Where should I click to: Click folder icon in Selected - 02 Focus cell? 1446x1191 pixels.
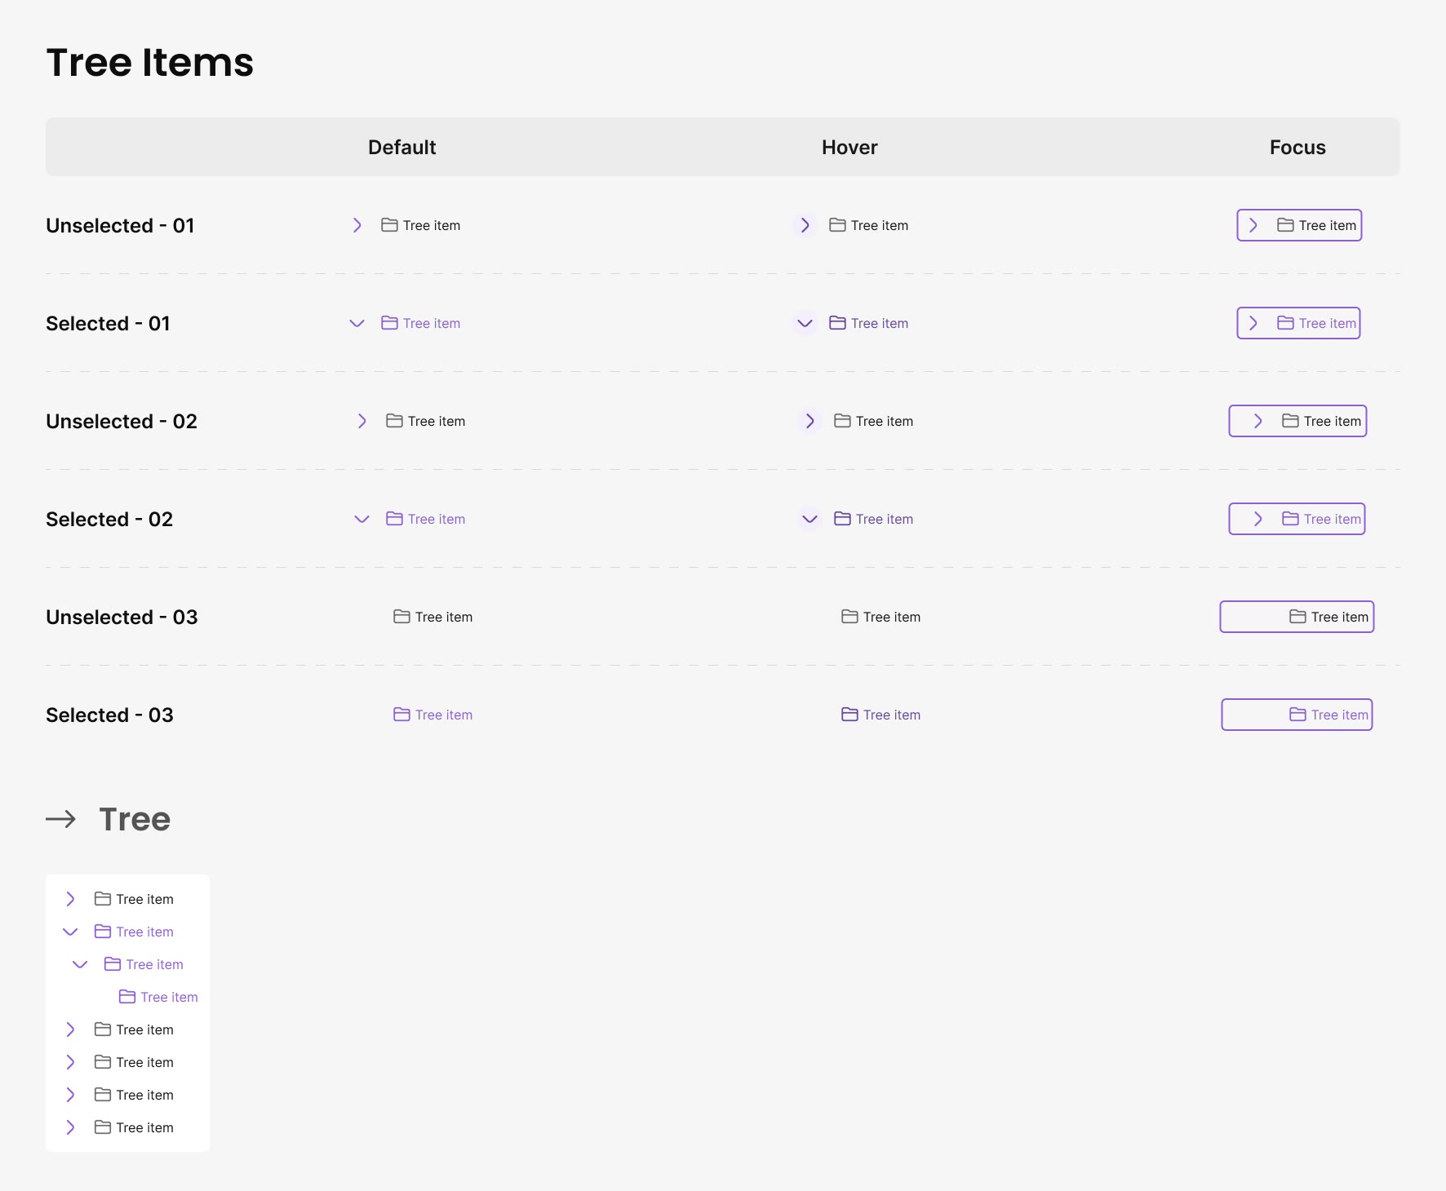click(x=1290, y=519)
